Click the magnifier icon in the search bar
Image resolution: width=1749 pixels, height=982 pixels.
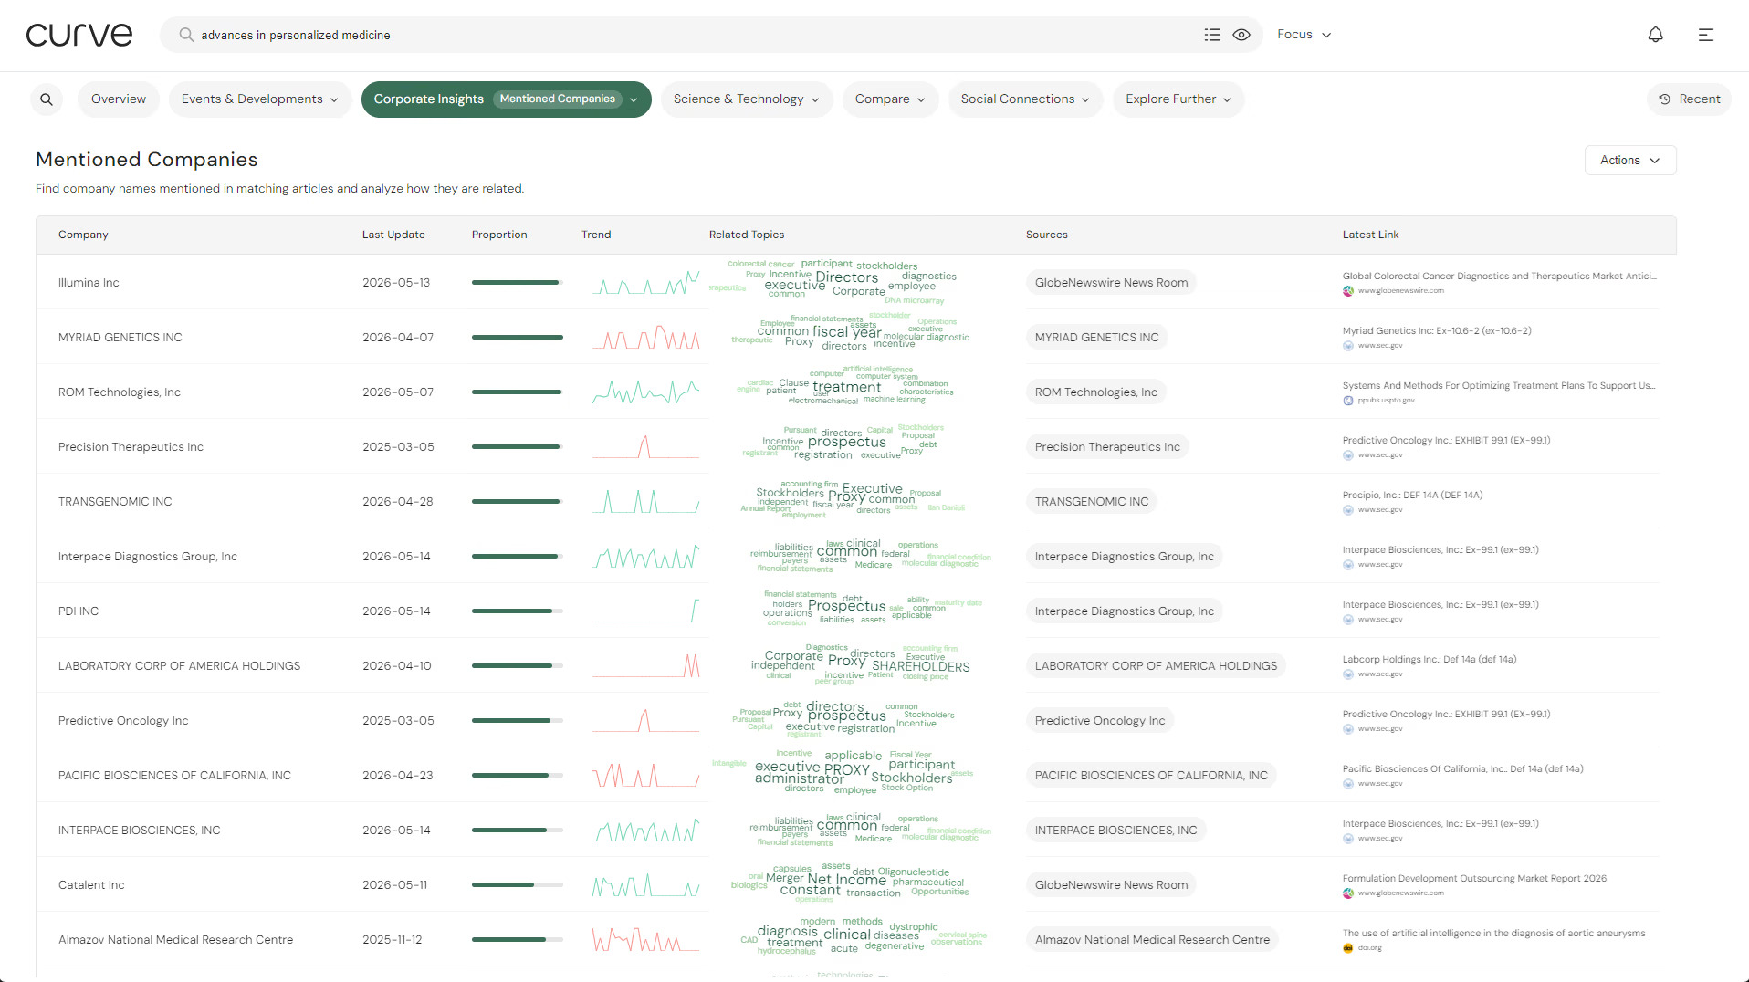point(186,35)
